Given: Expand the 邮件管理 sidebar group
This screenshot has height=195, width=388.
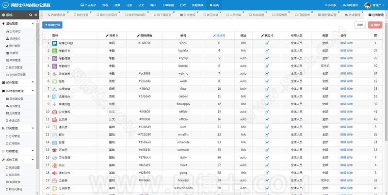Looking at the screenshot, I should (18, 82).
